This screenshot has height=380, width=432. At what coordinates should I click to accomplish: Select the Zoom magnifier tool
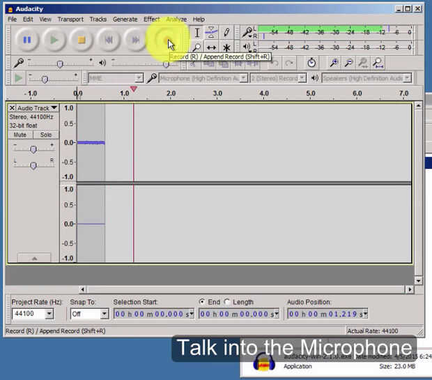click(x=196, y=47)
